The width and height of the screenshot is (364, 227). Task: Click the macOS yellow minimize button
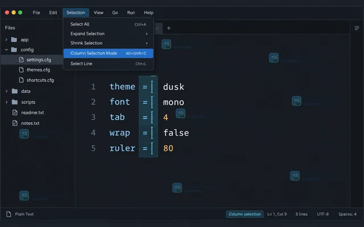pos(14,12)
